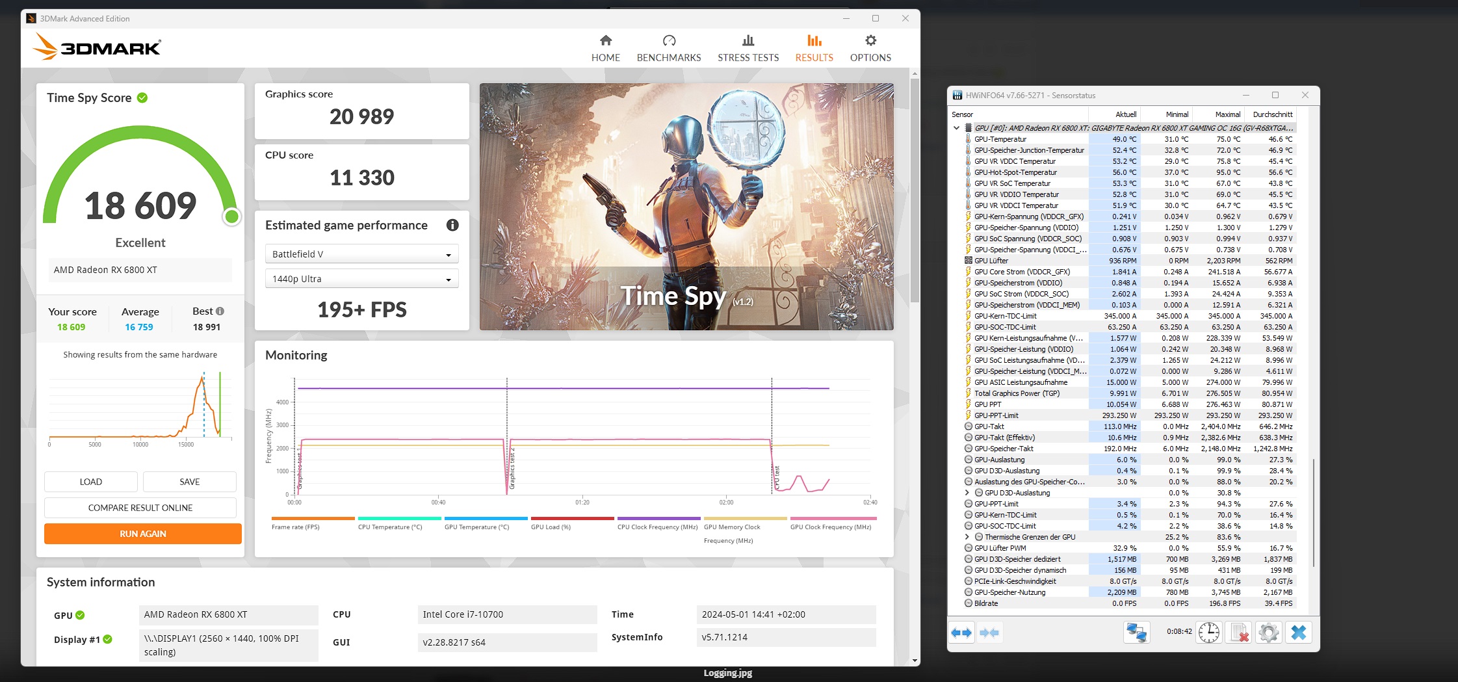Click the fan icon on the GPU Lüfter row
This screenshot has height=682, width=1458.
969,261
